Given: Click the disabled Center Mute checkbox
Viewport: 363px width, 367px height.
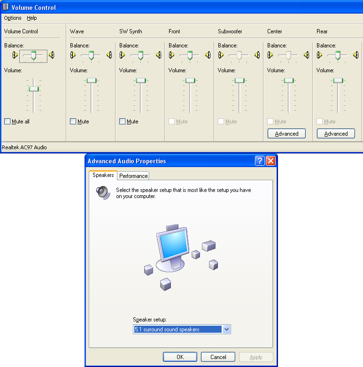Looking at the screenshot, I should [x=270, y=121].
